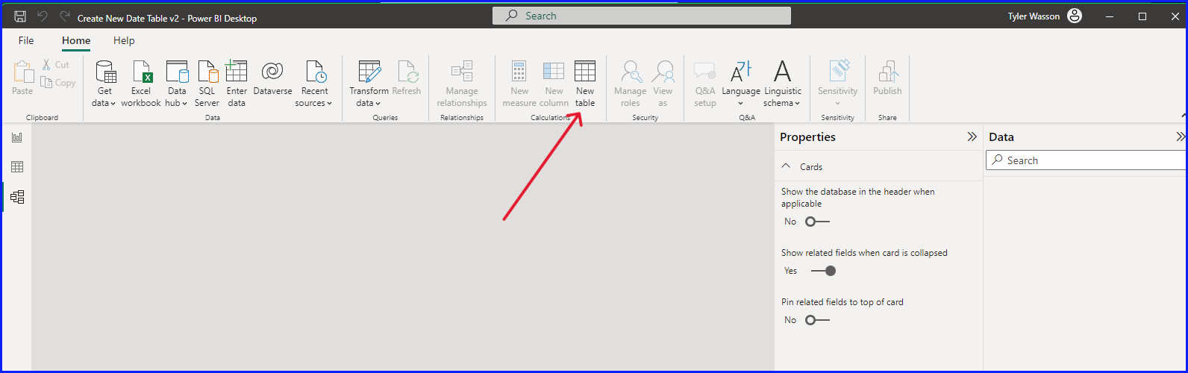The image size is (1188, 373).
Task: Switch to Report view
Action: [x=16, y=137]
